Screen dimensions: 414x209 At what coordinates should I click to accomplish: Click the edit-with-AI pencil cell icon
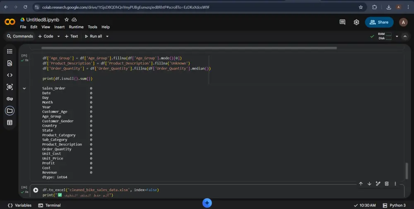pos(378,184)
